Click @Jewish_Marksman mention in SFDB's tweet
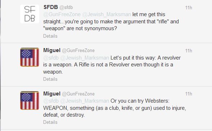This screenshot has width=212, height=131. coord(107,14)
